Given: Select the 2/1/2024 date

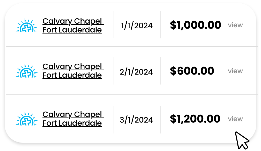Looking at the screenshot, I should (136, 72).
